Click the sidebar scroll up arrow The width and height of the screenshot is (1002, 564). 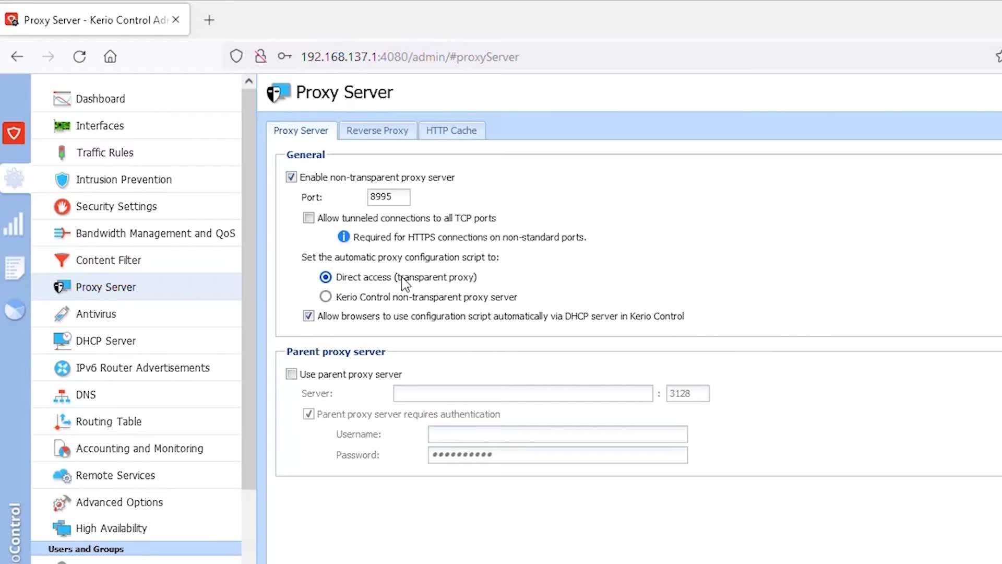click(249, 81)
